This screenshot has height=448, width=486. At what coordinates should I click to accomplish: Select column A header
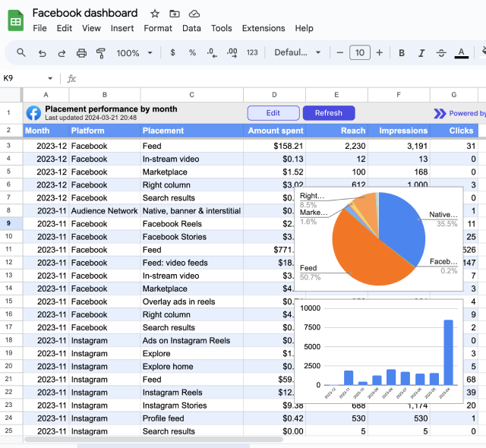pyautogui.click(x=46, y=95)
